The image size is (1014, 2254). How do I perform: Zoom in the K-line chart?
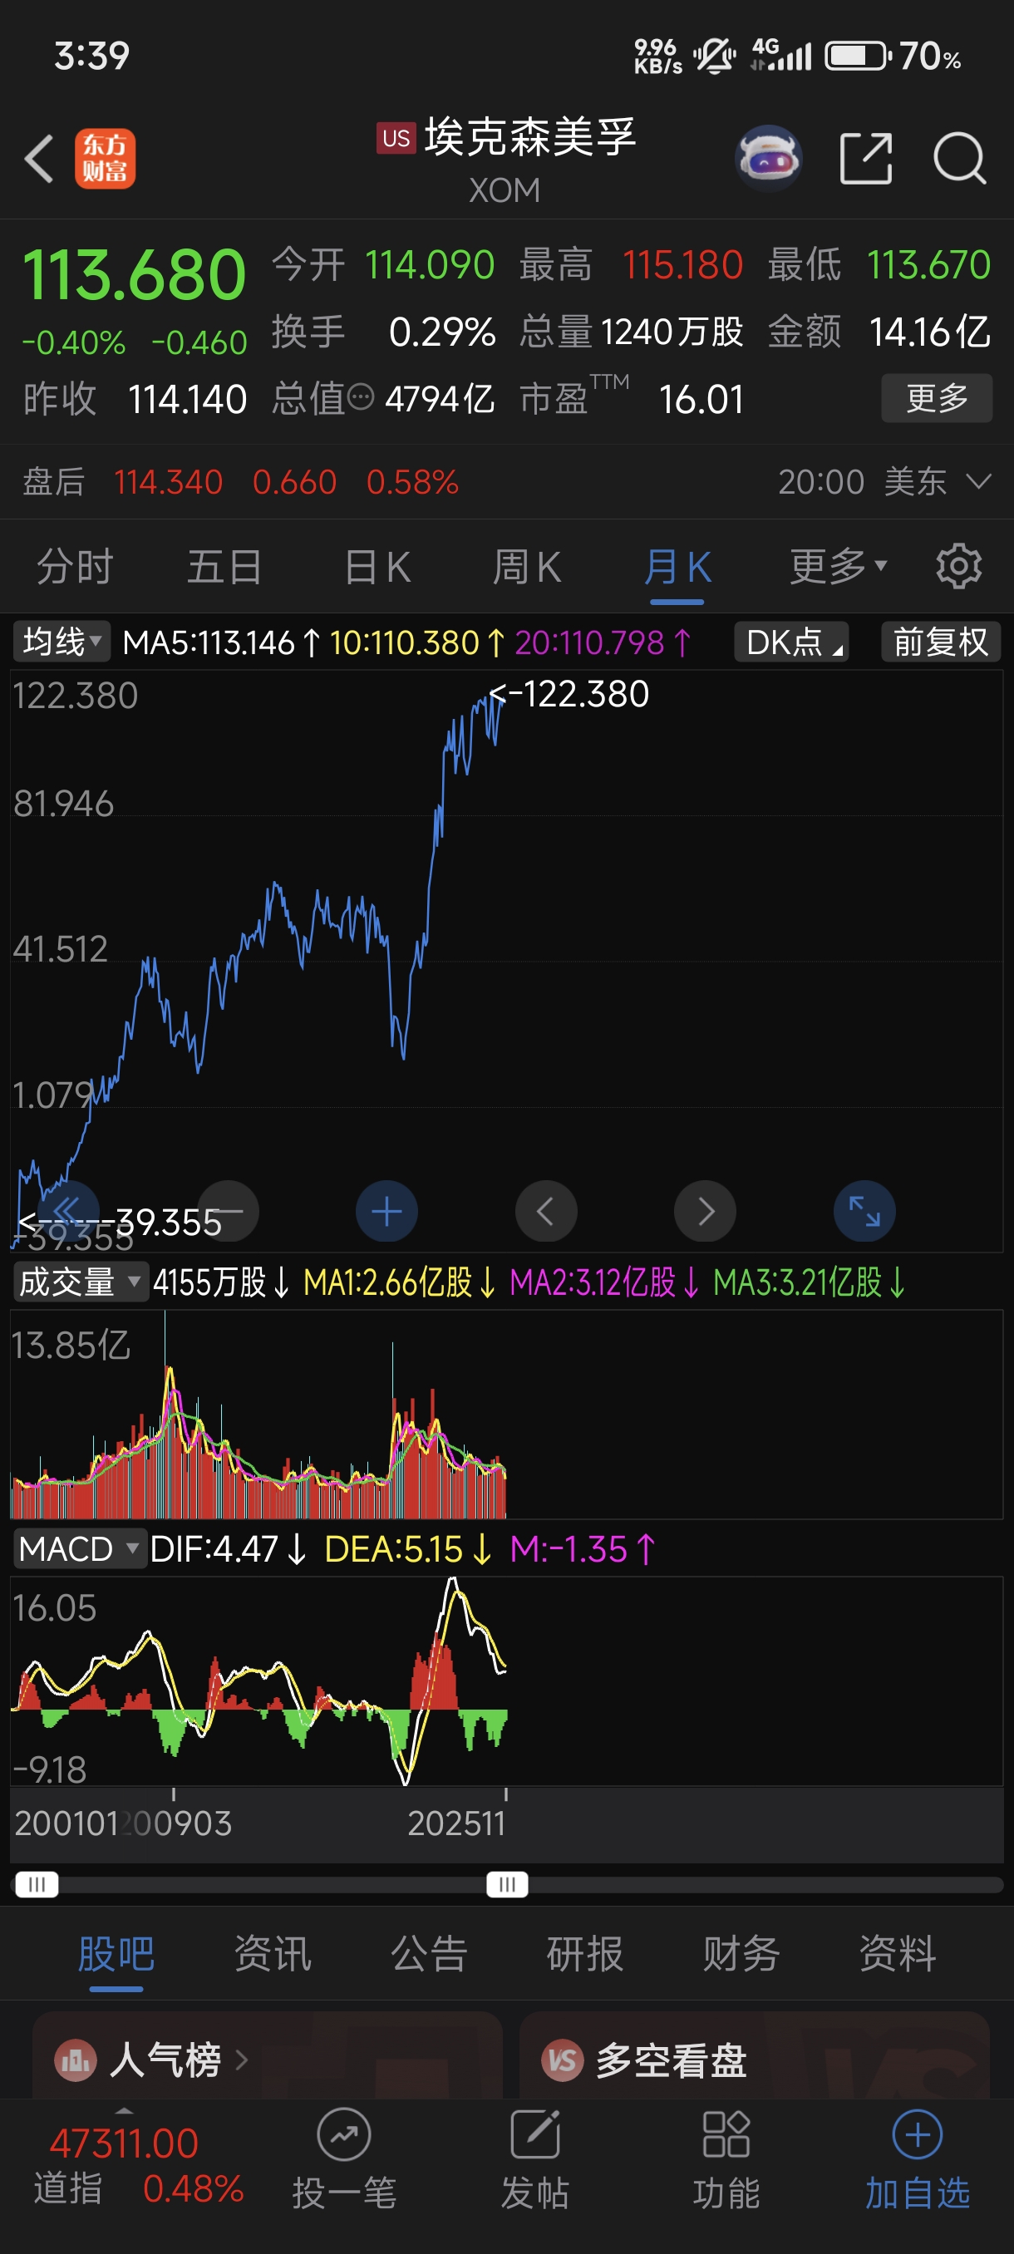(386, 1210)
